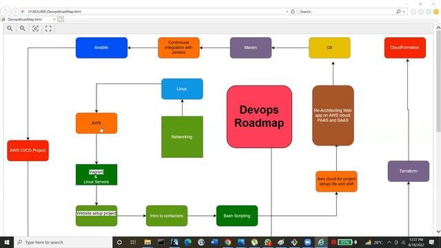This screenshot has width=441, height=248.
Task: Open Task View on the taskbar
Action: tap(133, 242)
